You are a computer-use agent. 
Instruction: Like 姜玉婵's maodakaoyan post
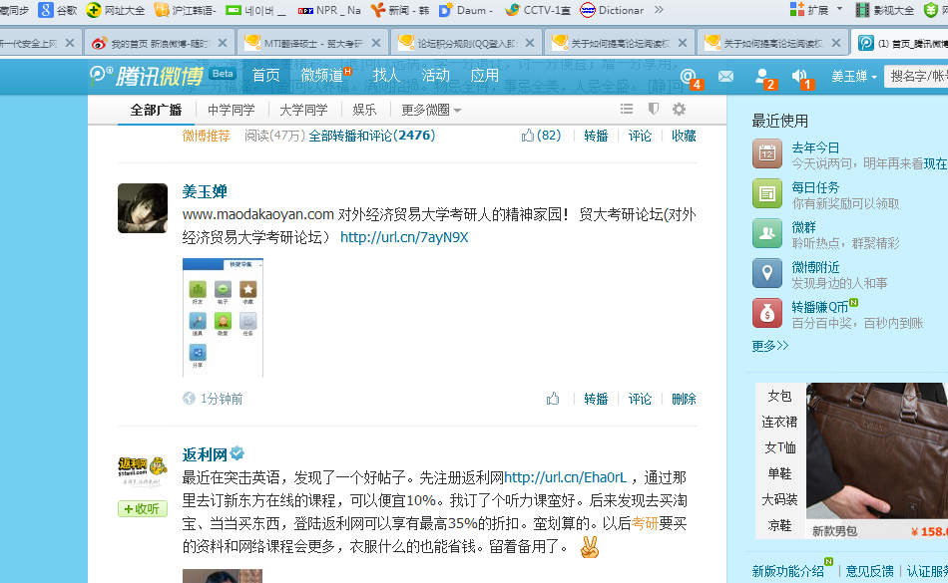click(553, 399)
